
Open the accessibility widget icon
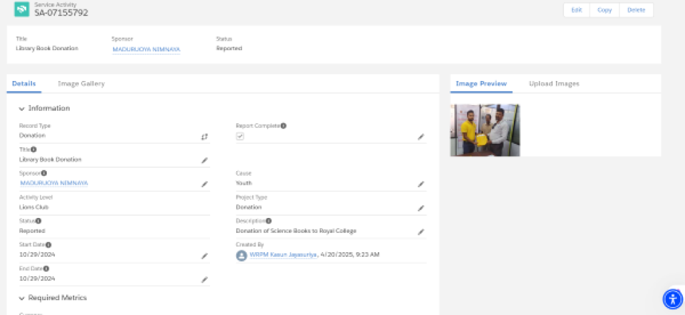pyautogui.click(x=673, y=299)
